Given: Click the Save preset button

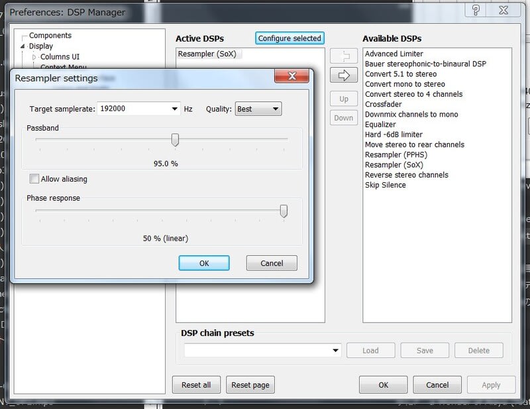Looking at the screenshot, I should [x=425, y=351].
